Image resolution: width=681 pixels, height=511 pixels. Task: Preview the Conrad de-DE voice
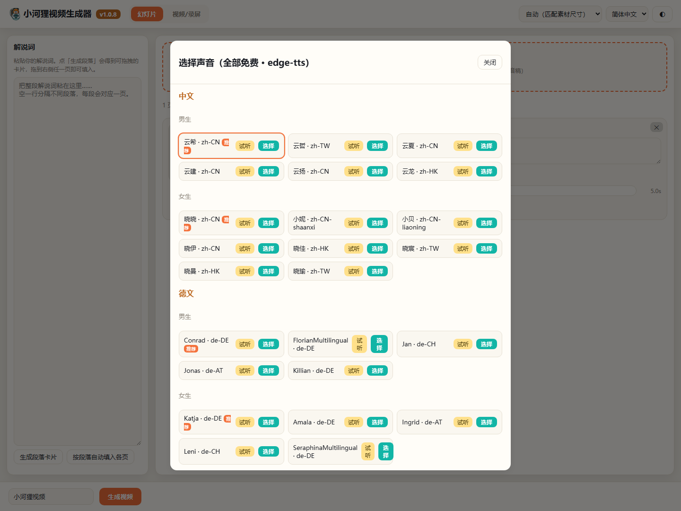click(245, 344)
